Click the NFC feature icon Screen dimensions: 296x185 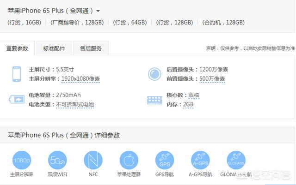click(93, 161)
